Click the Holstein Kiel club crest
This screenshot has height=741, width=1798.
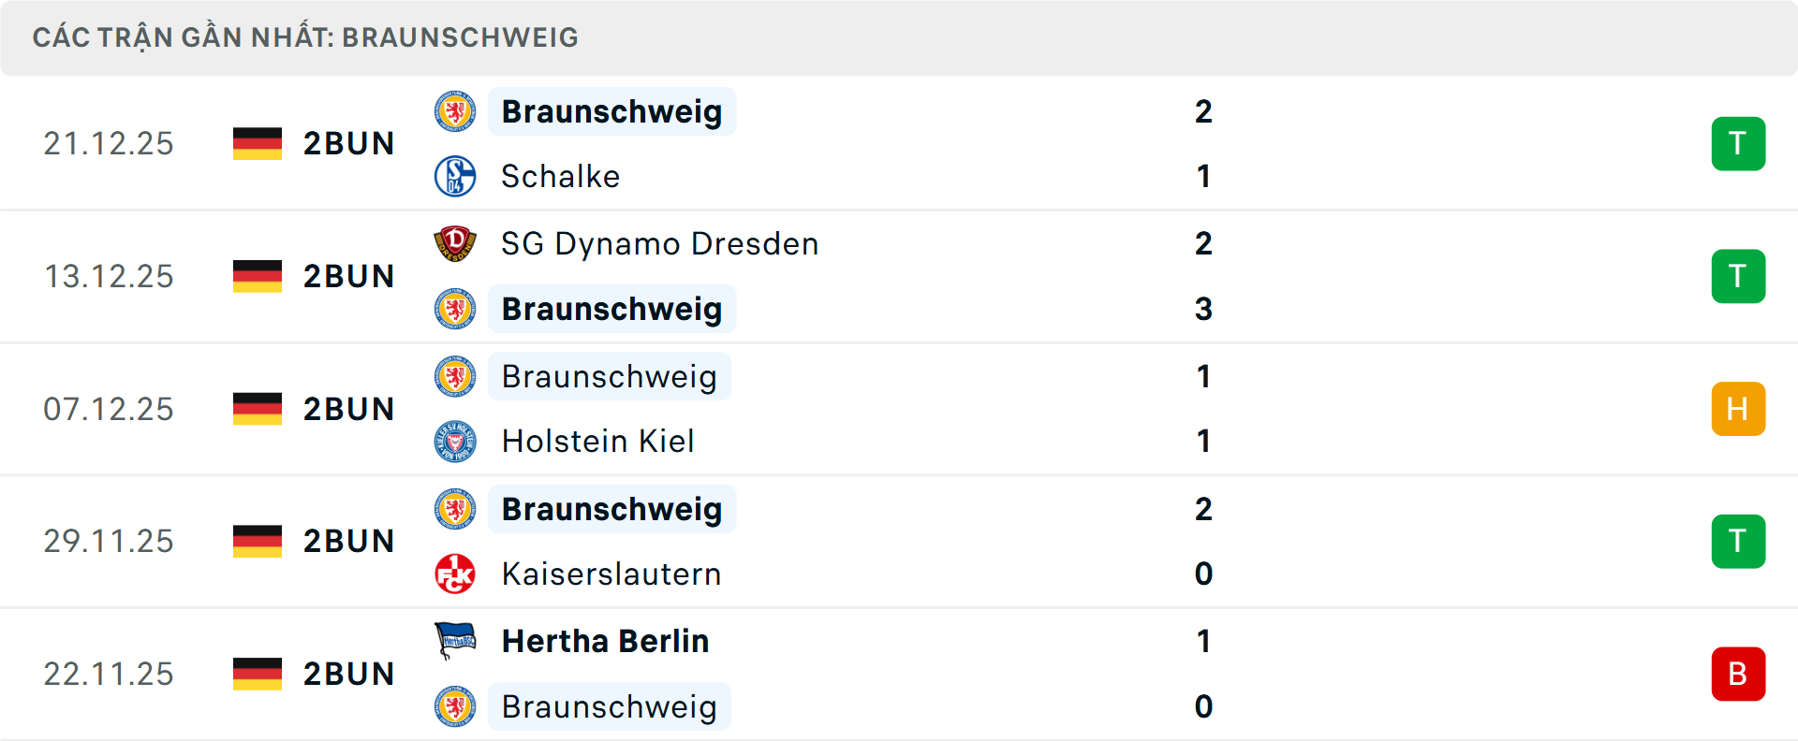click(455, 442)
